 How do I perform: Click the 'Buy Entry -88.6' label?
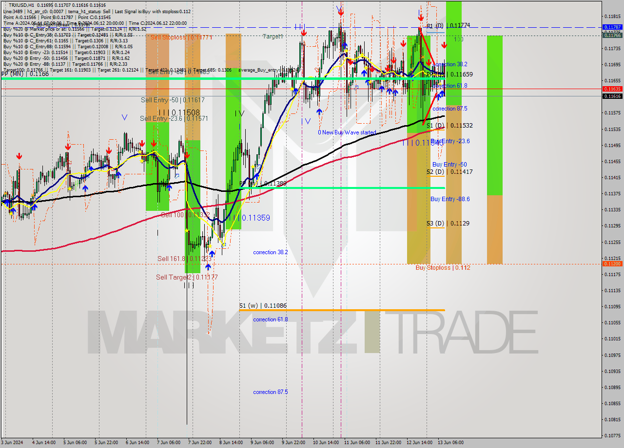click(450, 199)
